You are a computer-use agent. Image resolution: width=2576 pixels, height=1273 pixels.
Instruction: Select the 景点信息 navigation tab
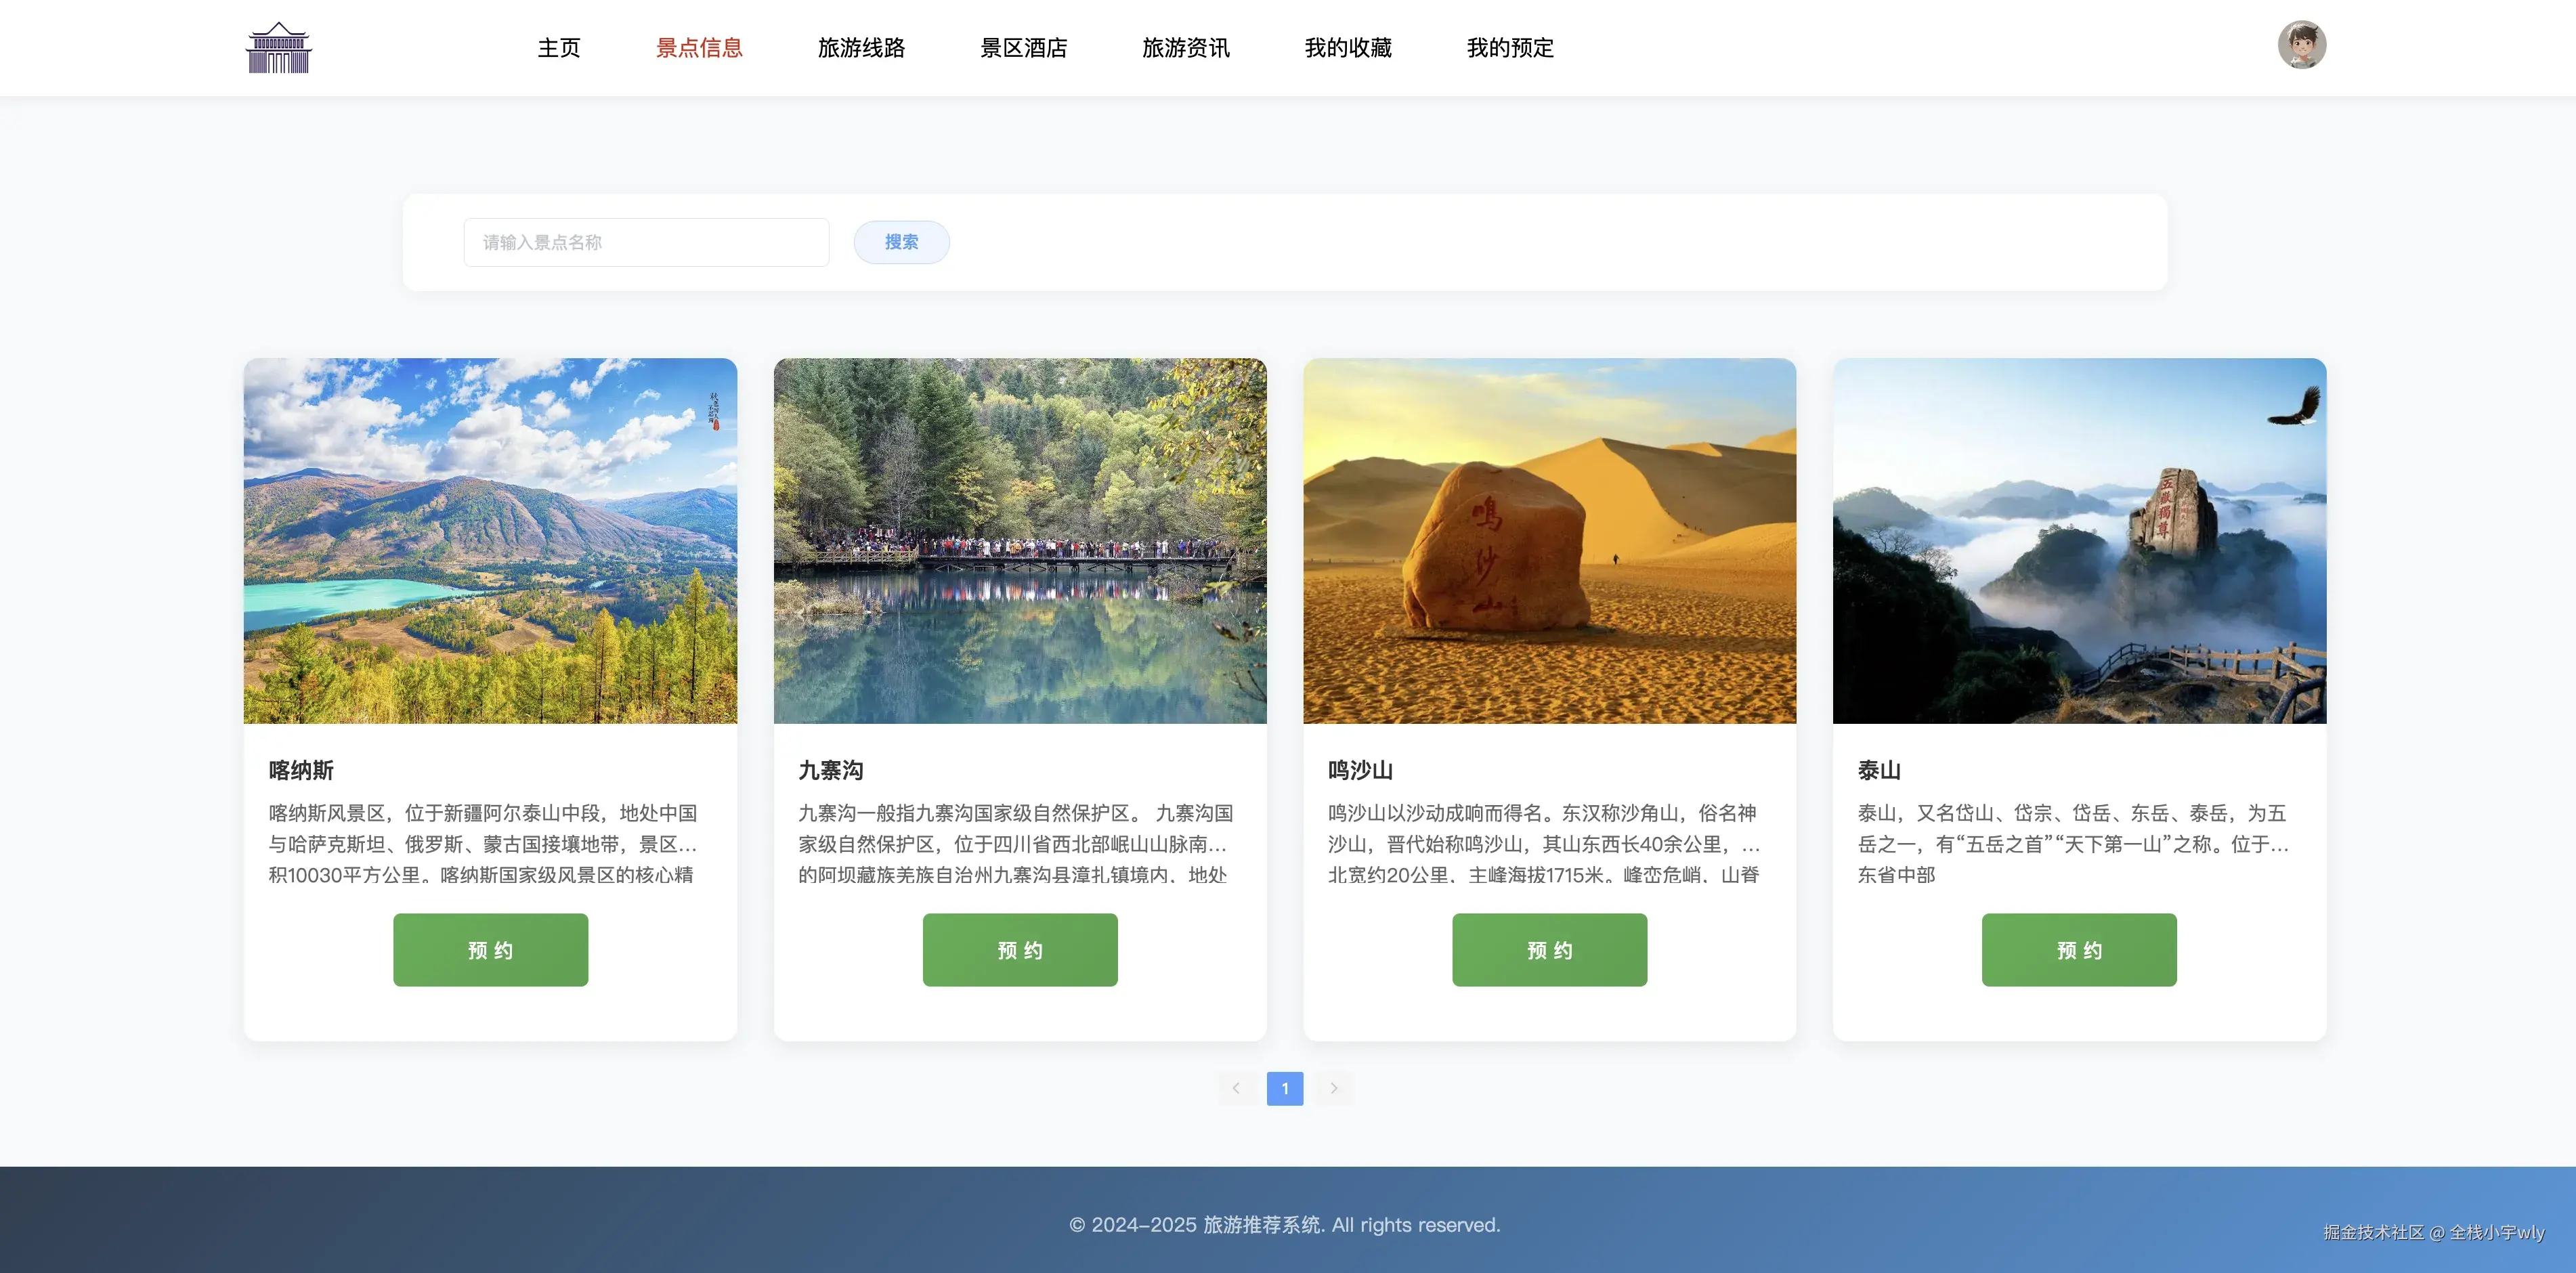click(699, 48)
